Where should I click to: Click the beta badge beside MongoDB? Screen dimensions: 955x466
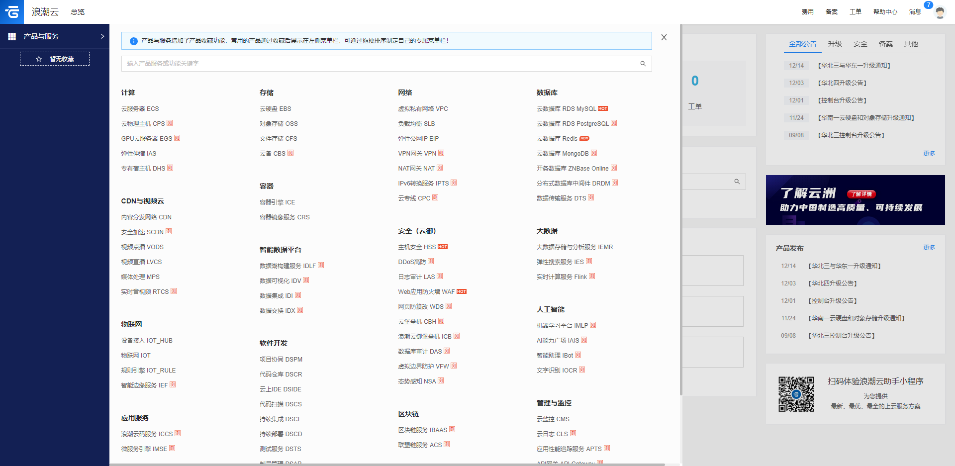[x=594, y=153]
